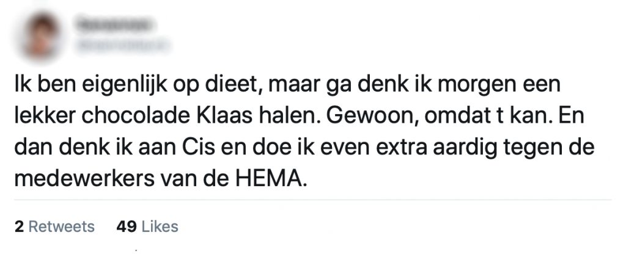Click the blurred username handle below the name
The height and width of the screenshot is (254, 626).
122,44
